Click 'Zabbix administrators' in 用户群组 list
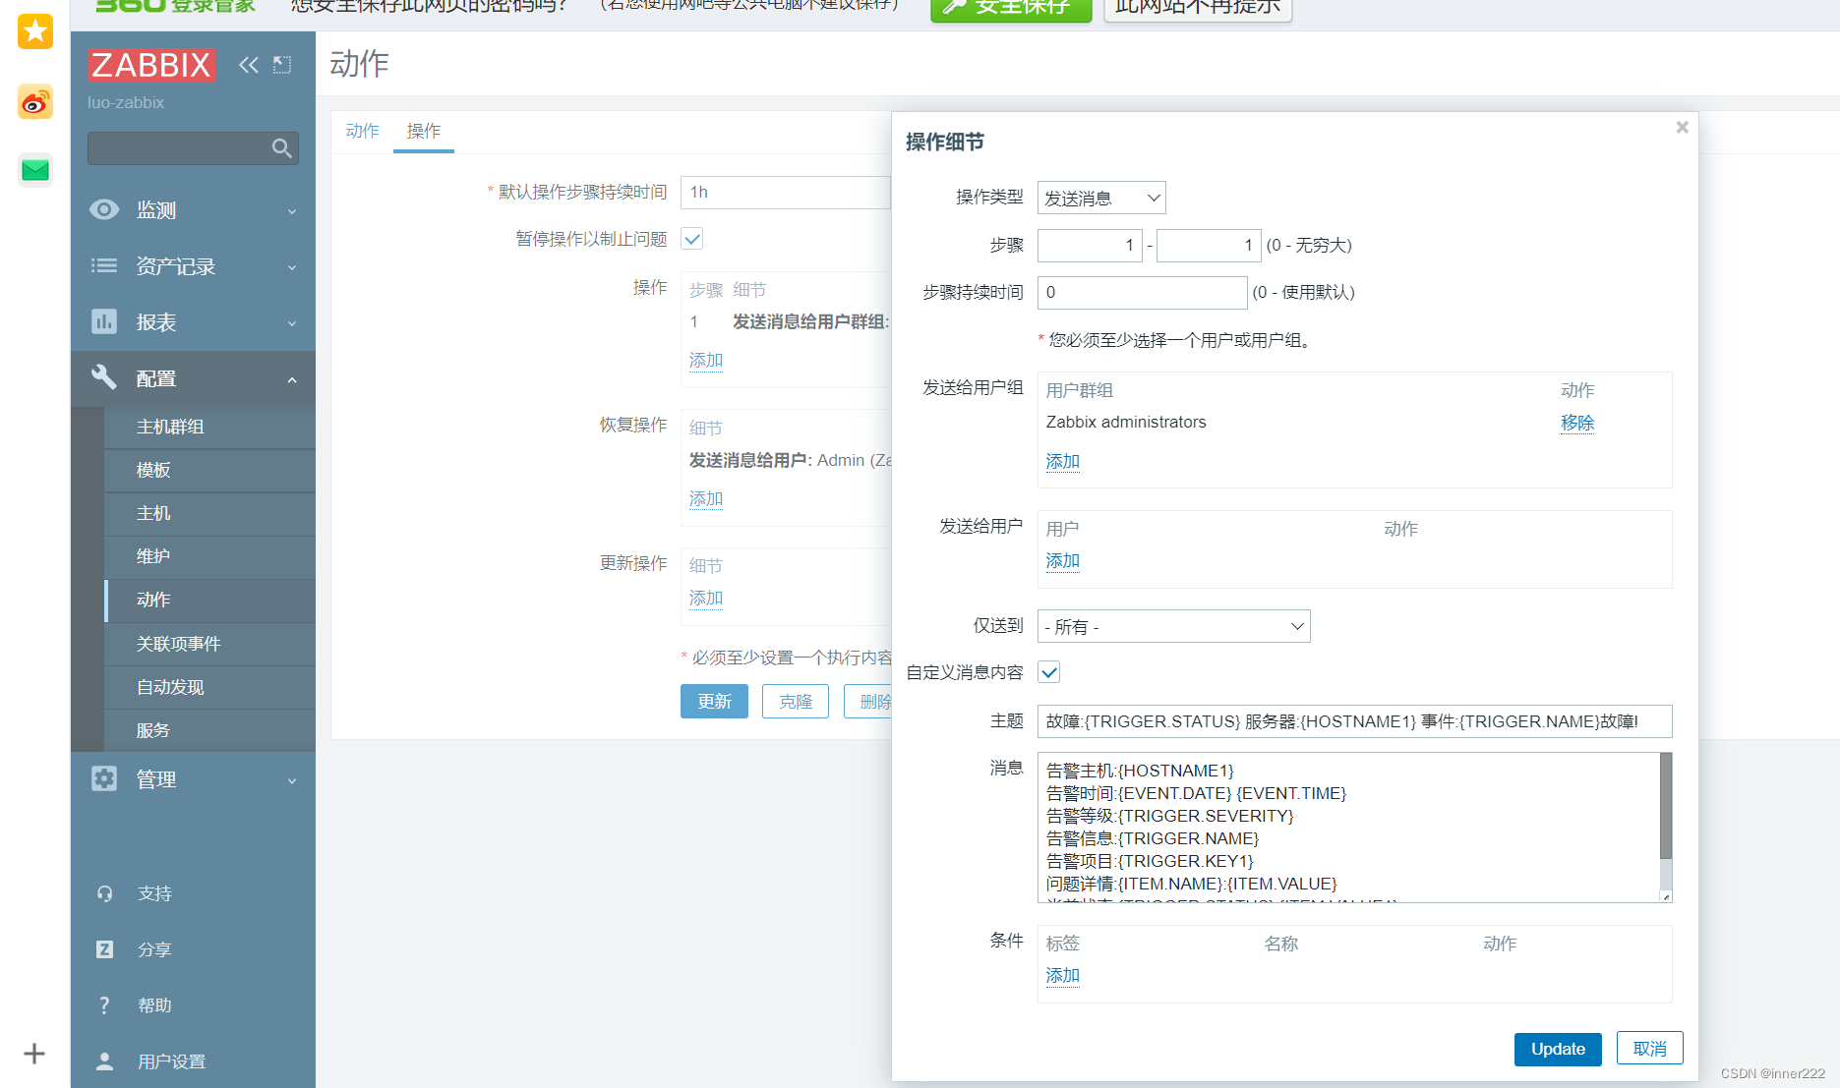The height and width of the screenshot is (1088, 1840). tap(1126, 422)
